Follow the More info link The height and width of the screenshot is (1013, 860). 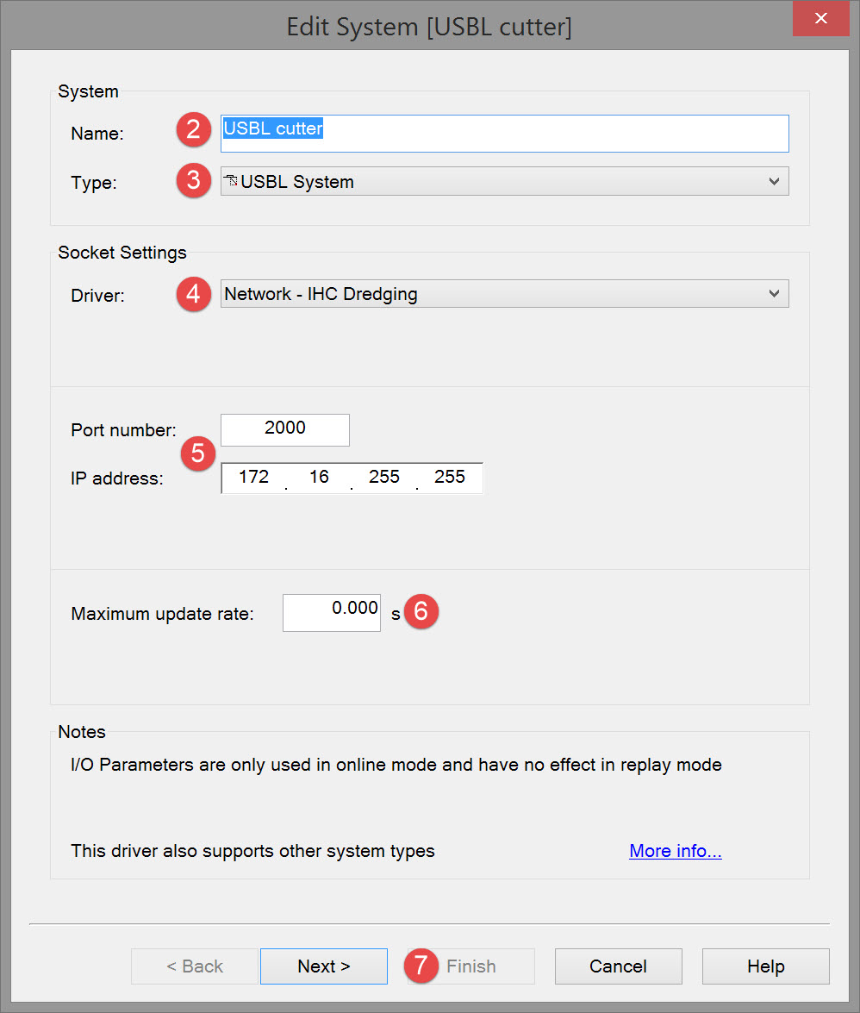675,851
